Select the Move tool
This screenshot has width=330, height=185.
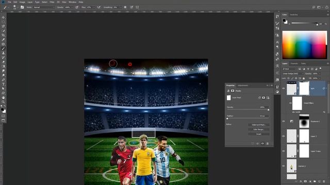3,17
